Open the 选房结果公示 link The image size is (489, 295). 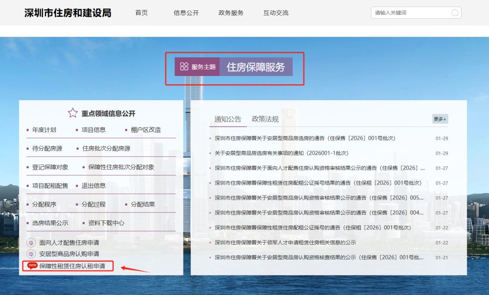(x=50, y=223)
